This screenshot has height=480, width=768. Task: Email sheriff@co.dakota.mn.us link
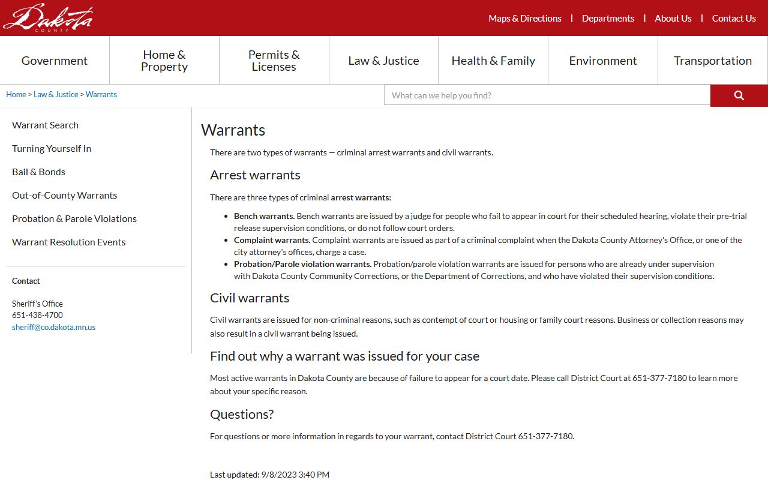[53, 327]
